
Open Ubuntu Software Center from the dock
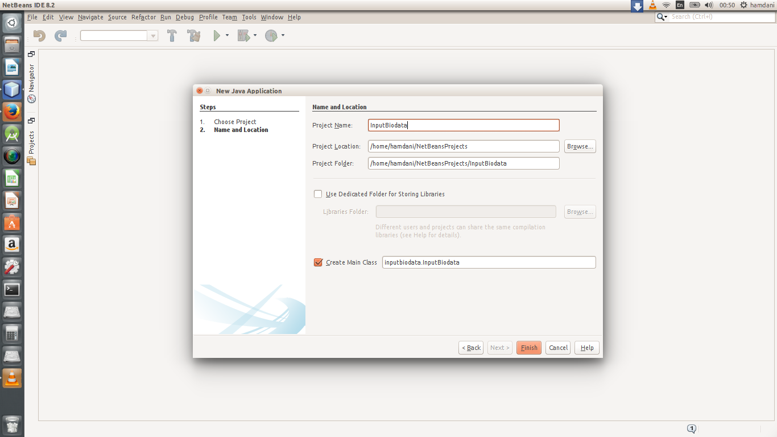12,222
